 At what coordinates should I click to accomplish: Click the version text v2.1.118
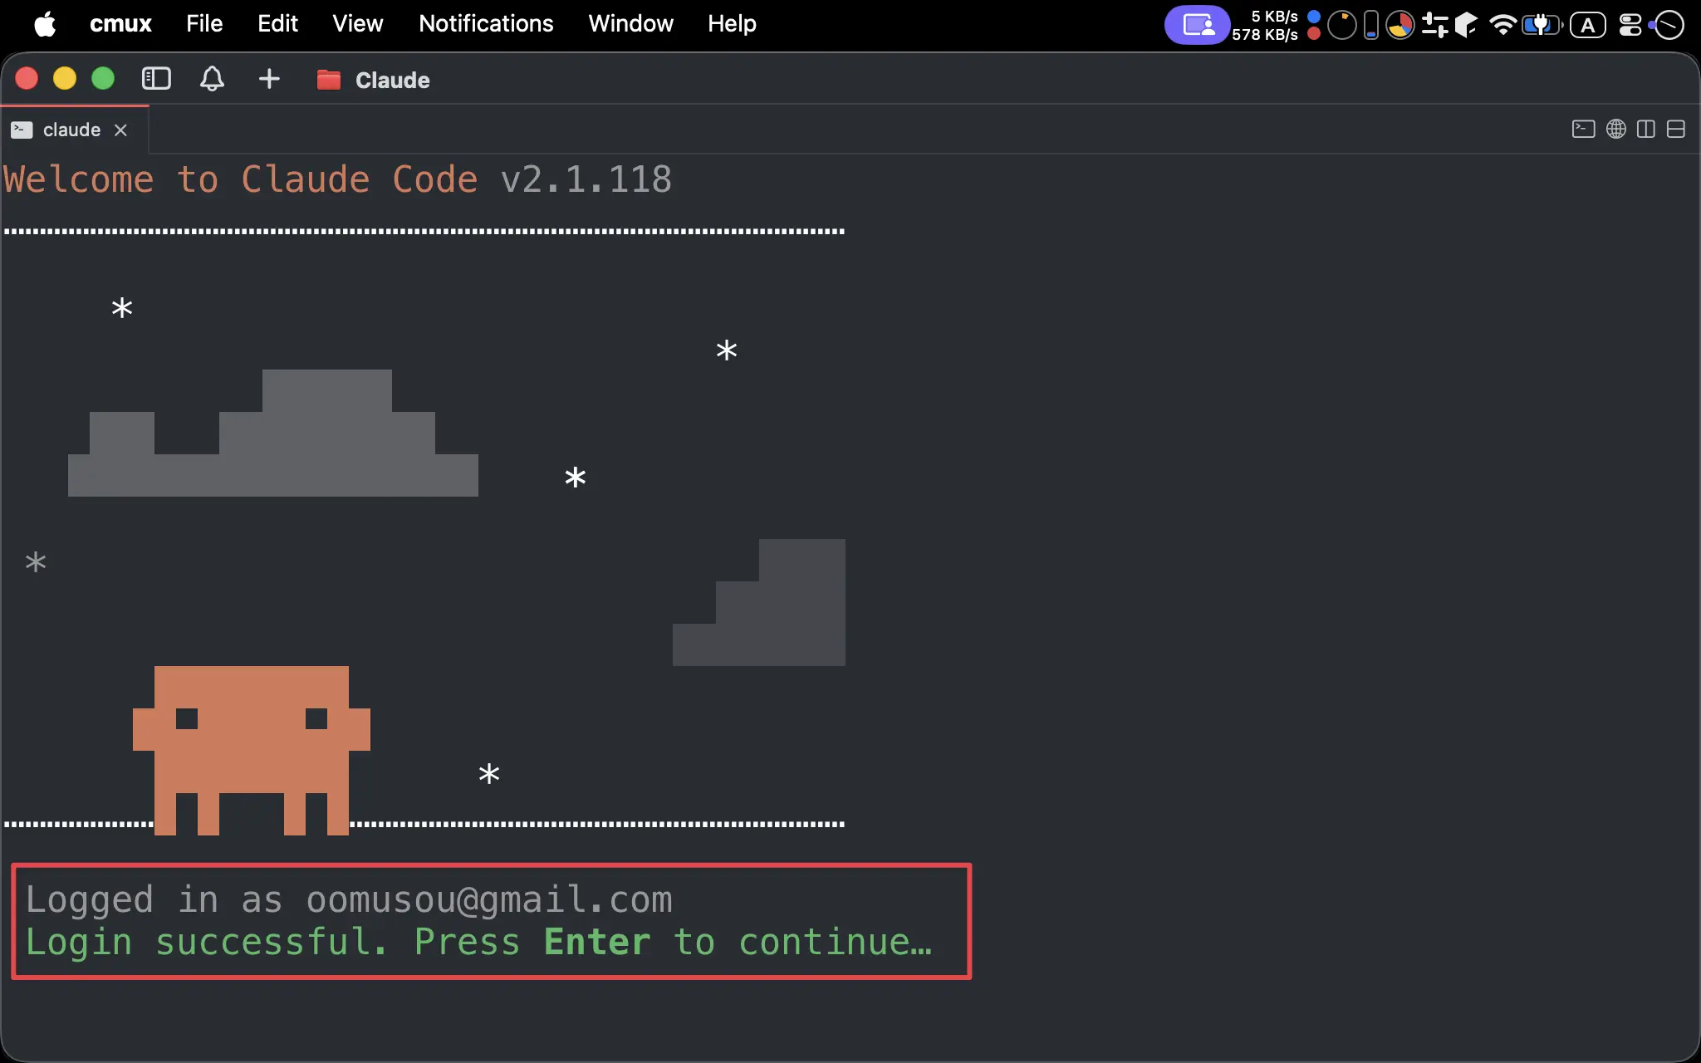[586, 179]
